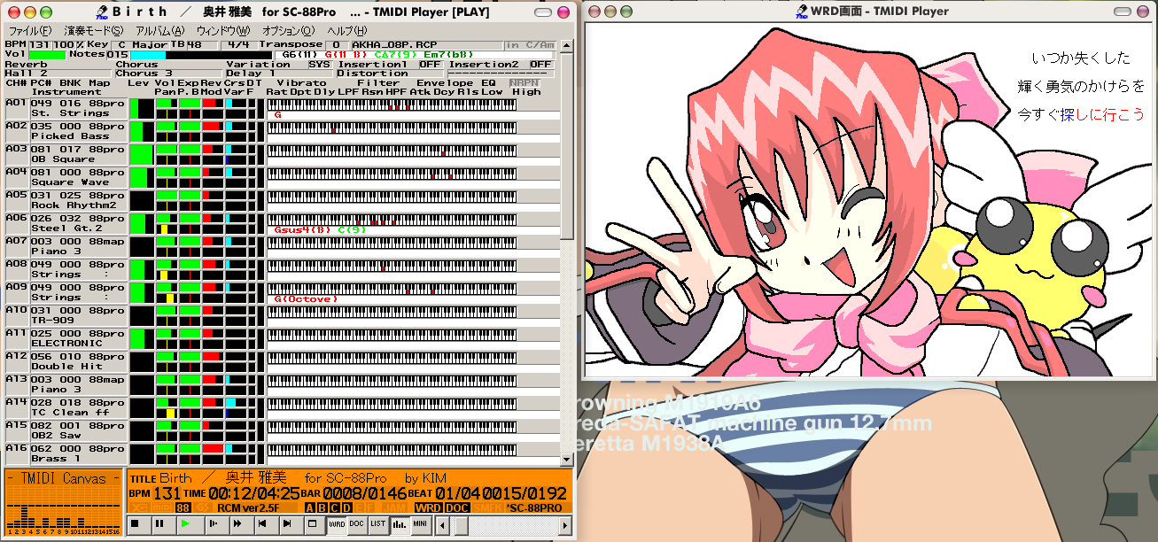The height and width of the screenshot is (542, 1158).
Task: Click the part D indicator
Action: point(346,508)
